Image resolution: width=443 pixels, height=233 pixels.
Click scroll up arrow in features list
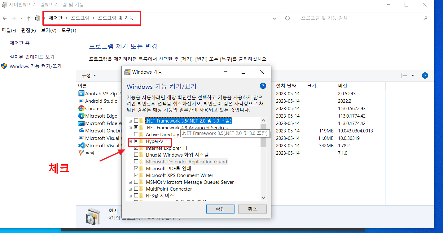click(x=264, y=121)
